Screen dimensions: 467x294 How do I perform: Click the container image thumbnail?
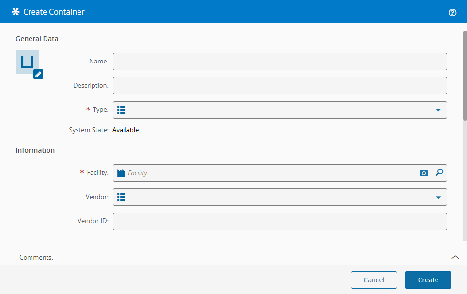point(27,62)
